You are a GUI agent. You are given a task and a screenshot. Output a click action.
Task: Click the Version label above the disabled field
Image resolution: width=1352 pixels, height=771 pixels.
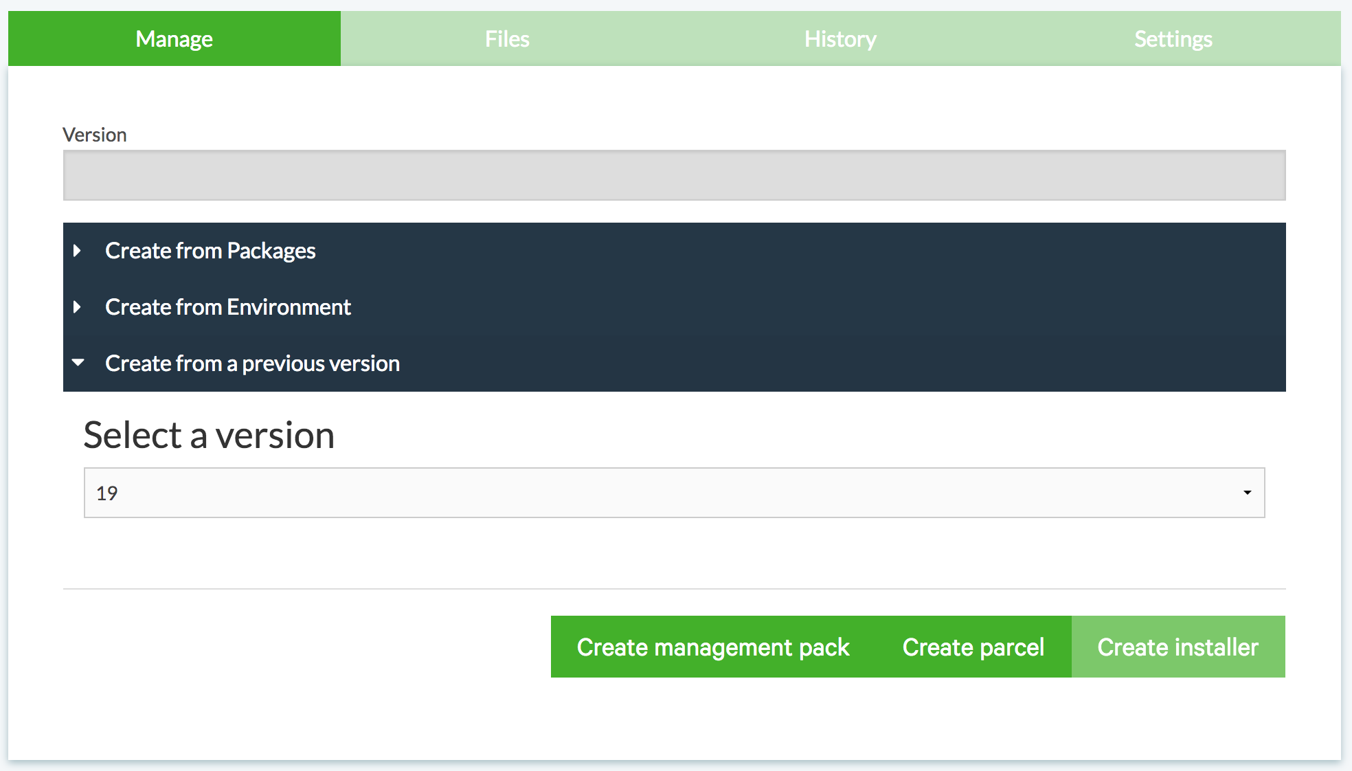coord(94,135)
